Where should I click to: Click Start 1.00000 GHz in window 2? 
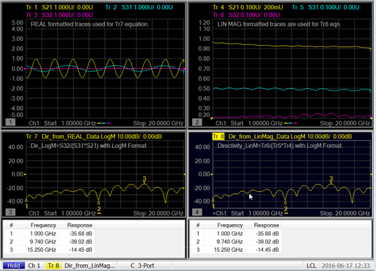click(x=256, y=123)
